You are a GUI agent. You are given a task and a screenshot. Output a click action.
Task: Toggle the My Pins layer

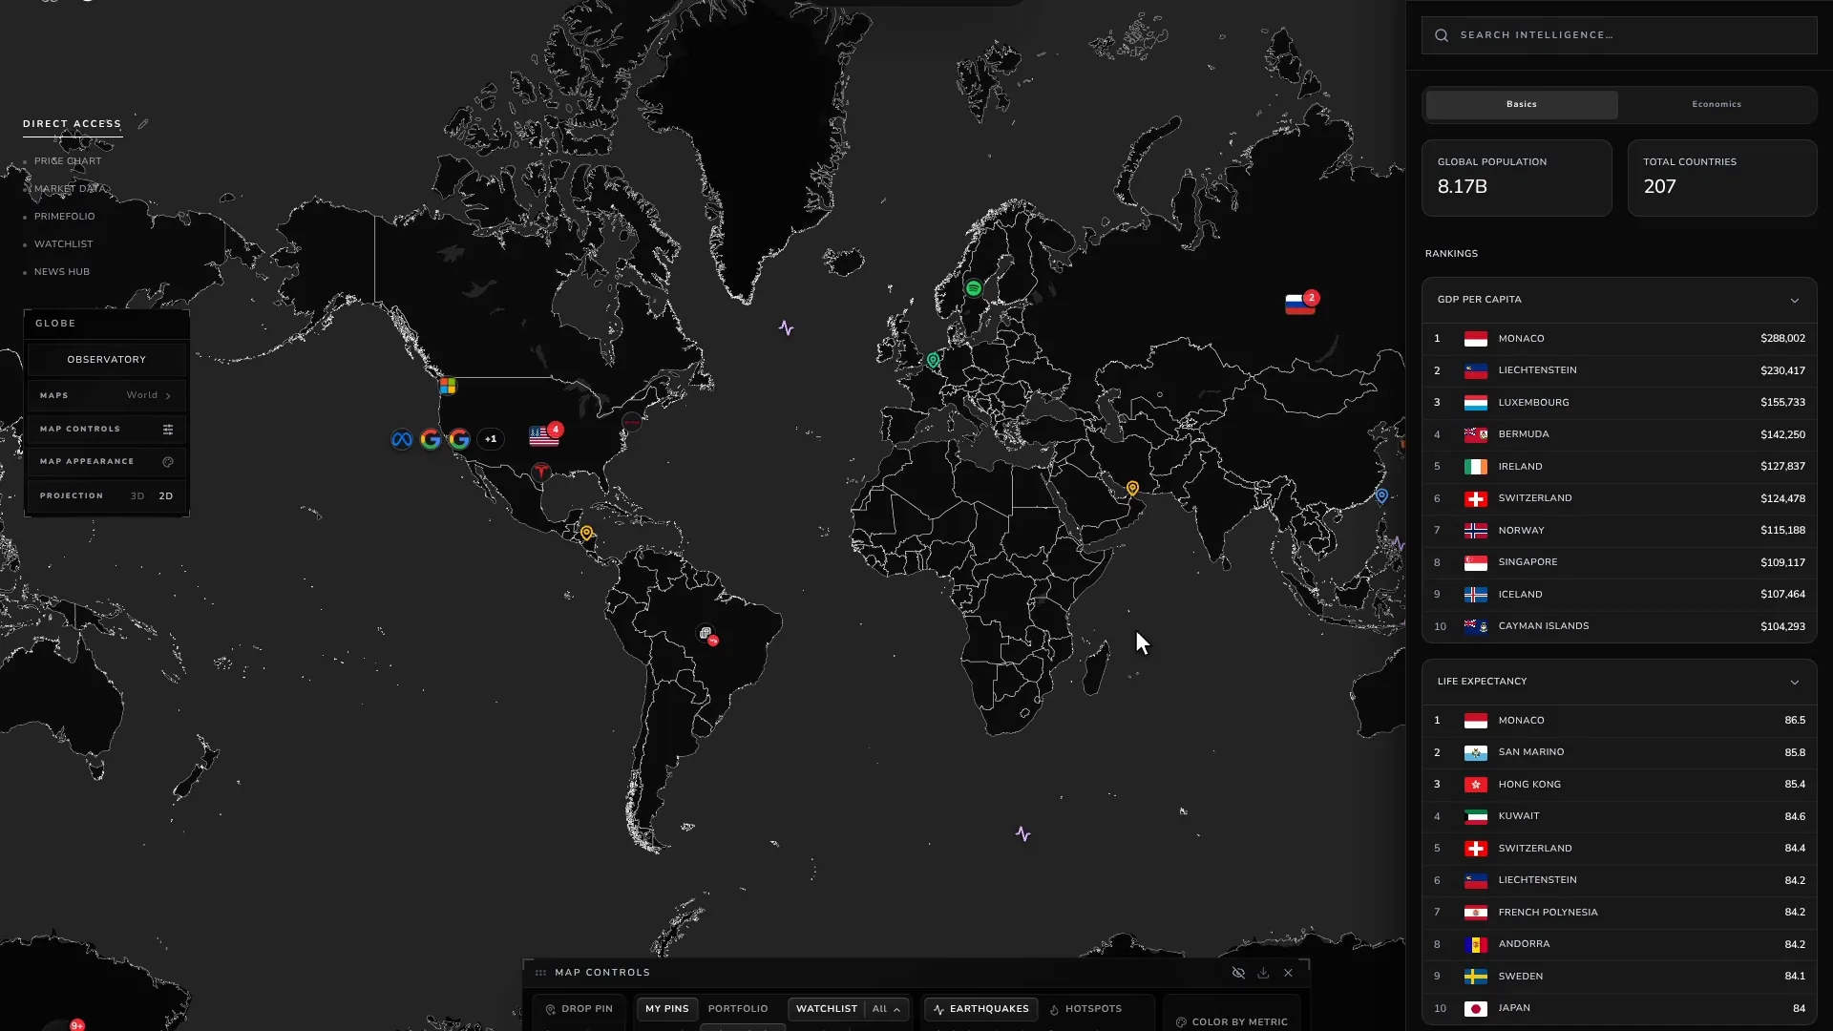point(667,1009)
